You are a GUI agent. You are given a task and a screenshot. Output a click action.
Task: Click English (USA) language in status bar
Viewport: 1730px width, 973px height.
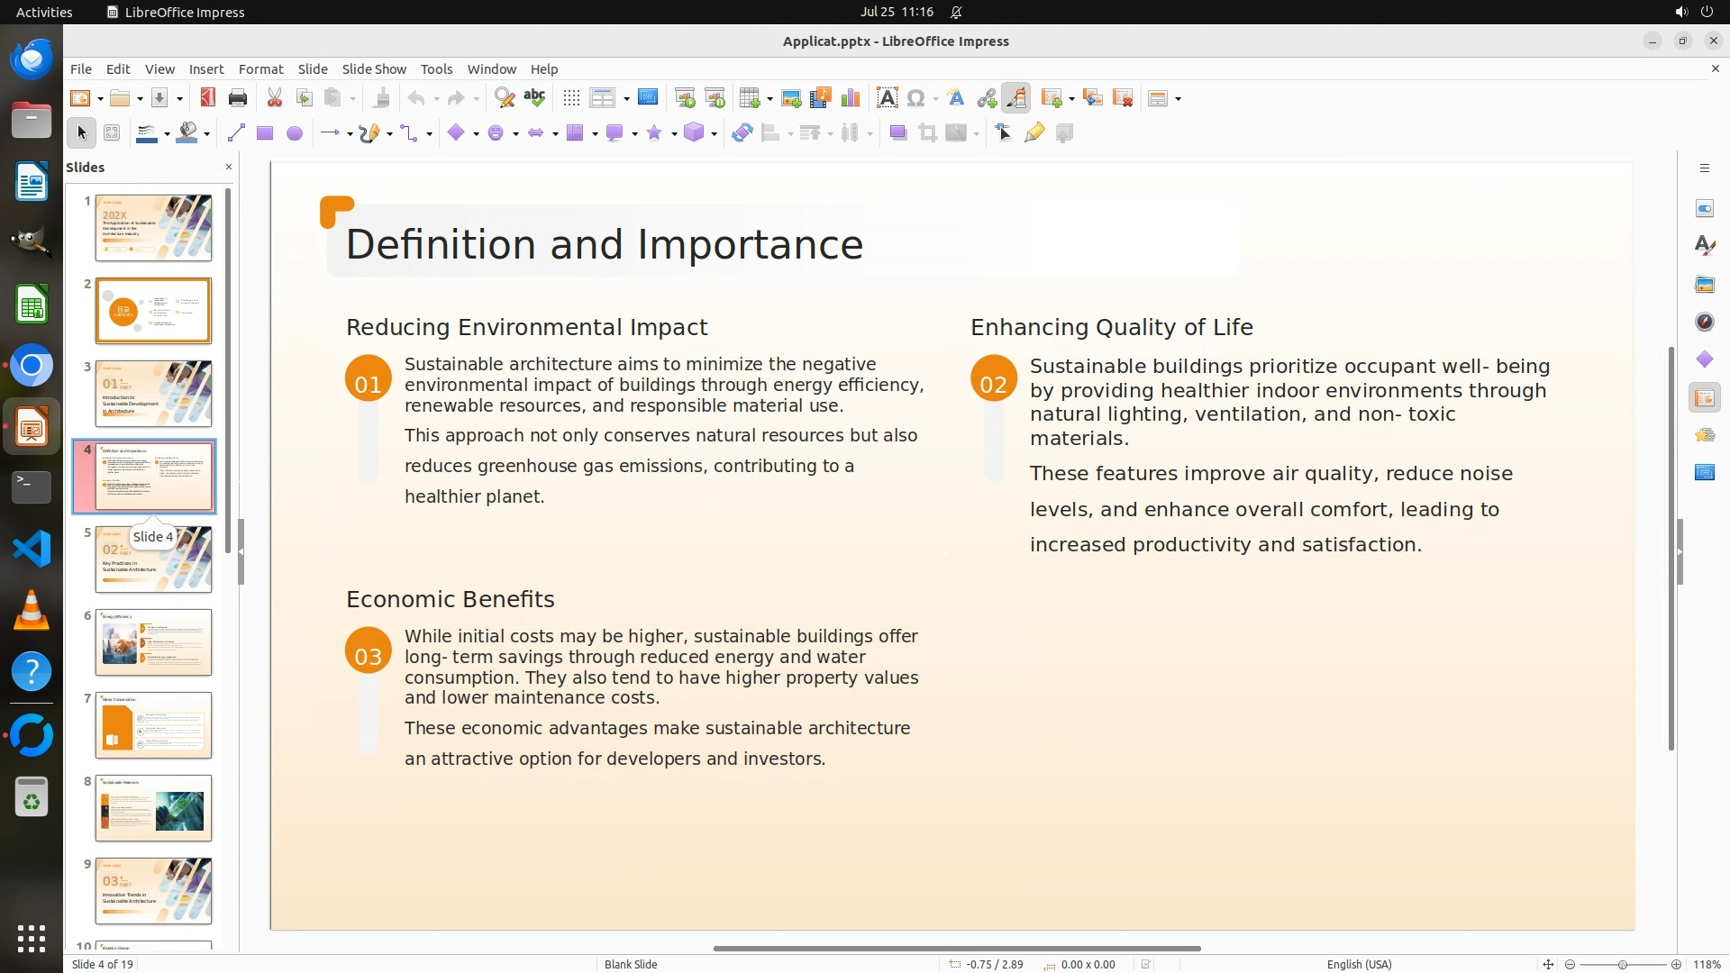pyautogui.click(x=1359, y=964)
